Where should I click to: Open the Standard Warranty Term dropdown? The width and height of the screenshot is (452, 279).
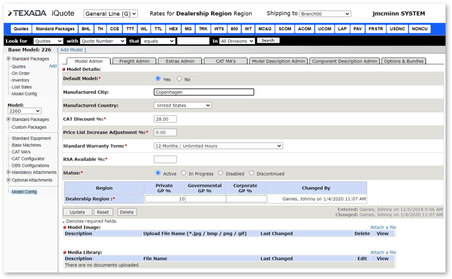point(218,146)
